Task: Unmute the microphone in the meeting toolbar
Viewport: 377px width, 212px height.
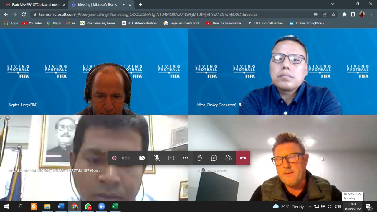Action: click(x=157, y=158)
